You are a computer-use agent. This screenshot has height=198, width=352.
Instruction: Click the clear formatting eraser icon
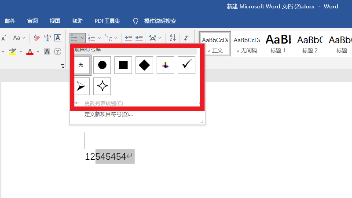[x=37, y=38]
